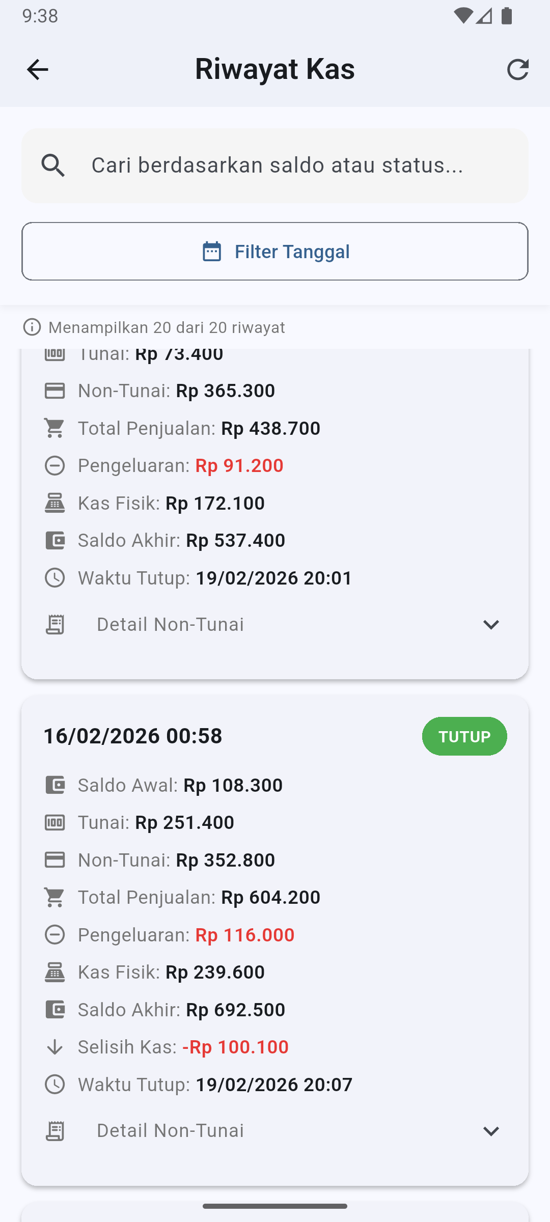This screenshot has height=1222, width=550.
Task: Tap the search magnifier icon
Action: 53,165
